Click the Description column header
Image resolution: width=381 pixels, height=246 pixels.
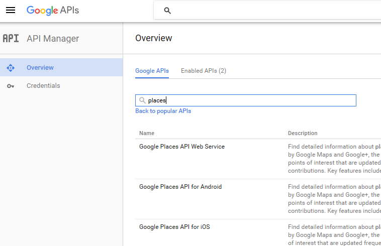click(x=303, y=133)
